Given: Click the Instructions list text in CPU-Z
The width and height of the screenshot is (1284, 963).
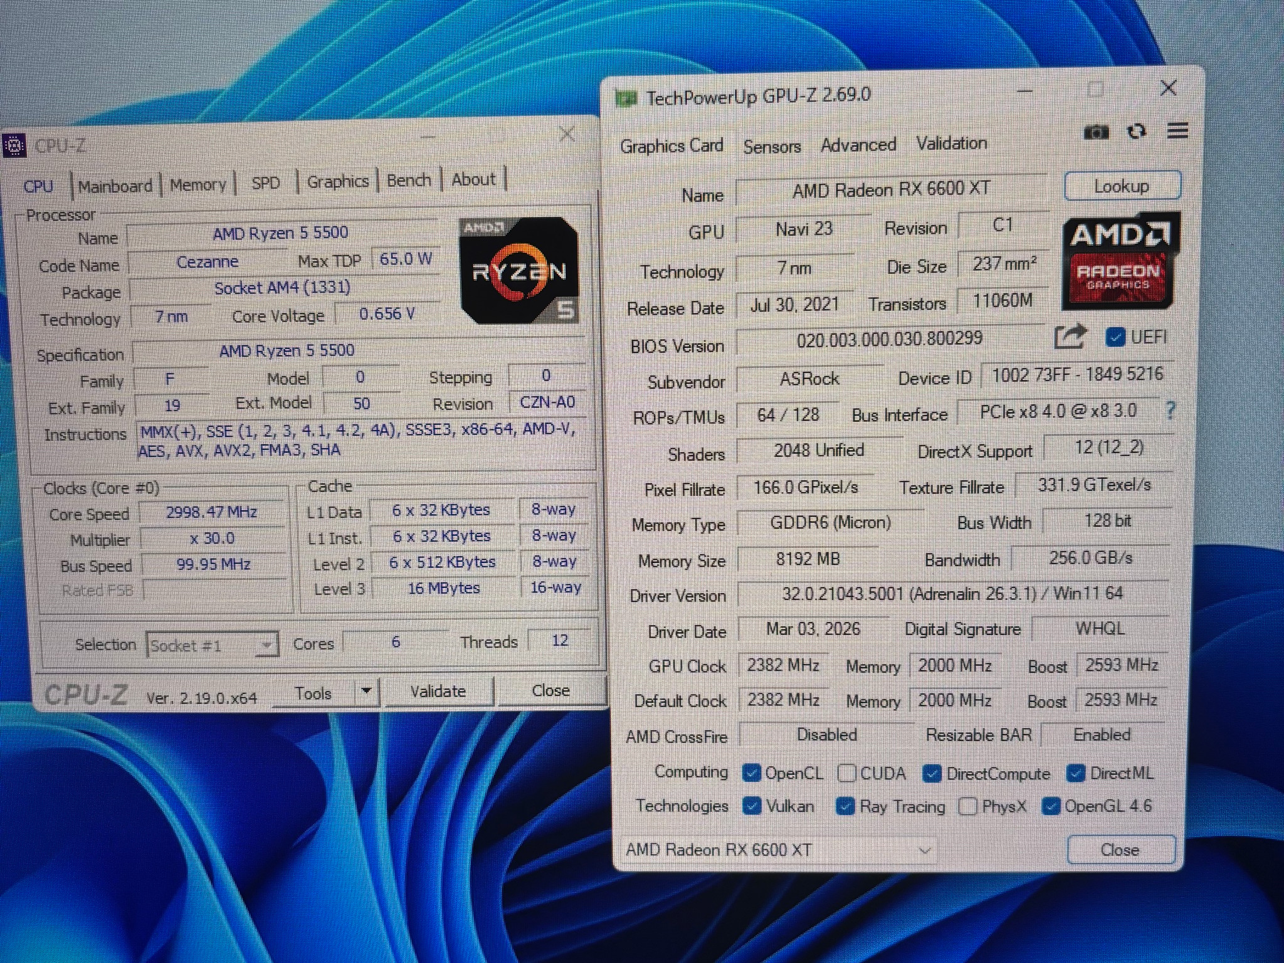Looking at the screenshot, I should pyautogui.click(x=357, y=440).
